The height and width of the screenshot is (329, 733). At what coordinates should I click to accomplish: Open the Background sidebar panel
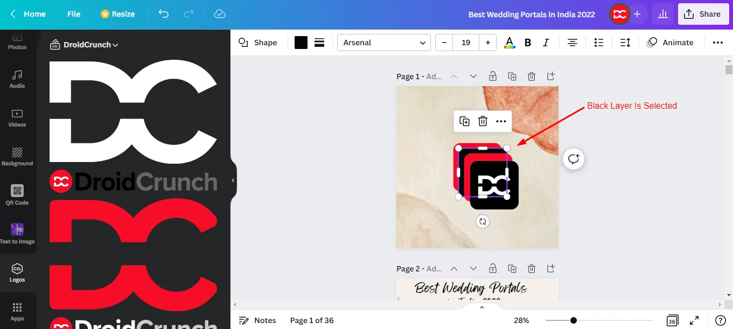click(17, 157)
